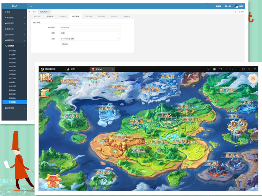Collapse the 游戏配置 sidebar menu

click(14, 46)
